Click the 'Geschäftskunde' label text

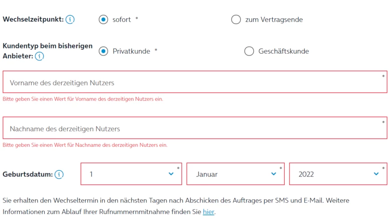point(283,51)
